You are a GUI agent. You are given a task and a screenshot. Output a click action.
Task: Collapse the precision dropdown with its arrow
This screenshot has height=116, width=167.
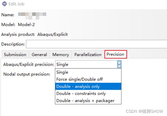click(119, 64)
